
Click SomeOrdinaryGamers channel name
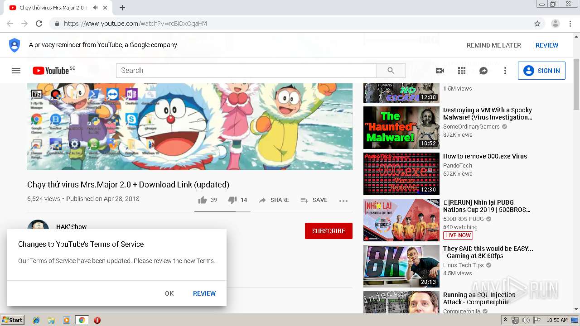(x=471, y=127)
